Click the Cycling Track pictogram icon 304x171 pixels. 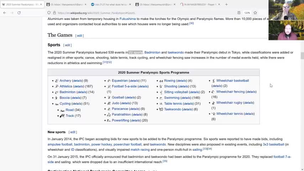point(62,116)
